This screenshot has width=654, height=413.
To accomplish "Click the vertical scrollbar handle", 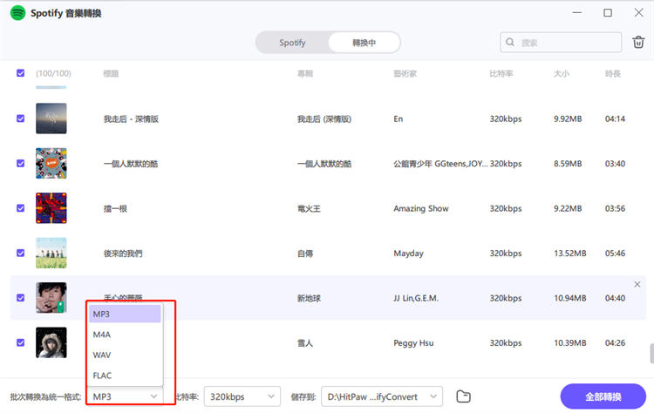I will point(651,354).
